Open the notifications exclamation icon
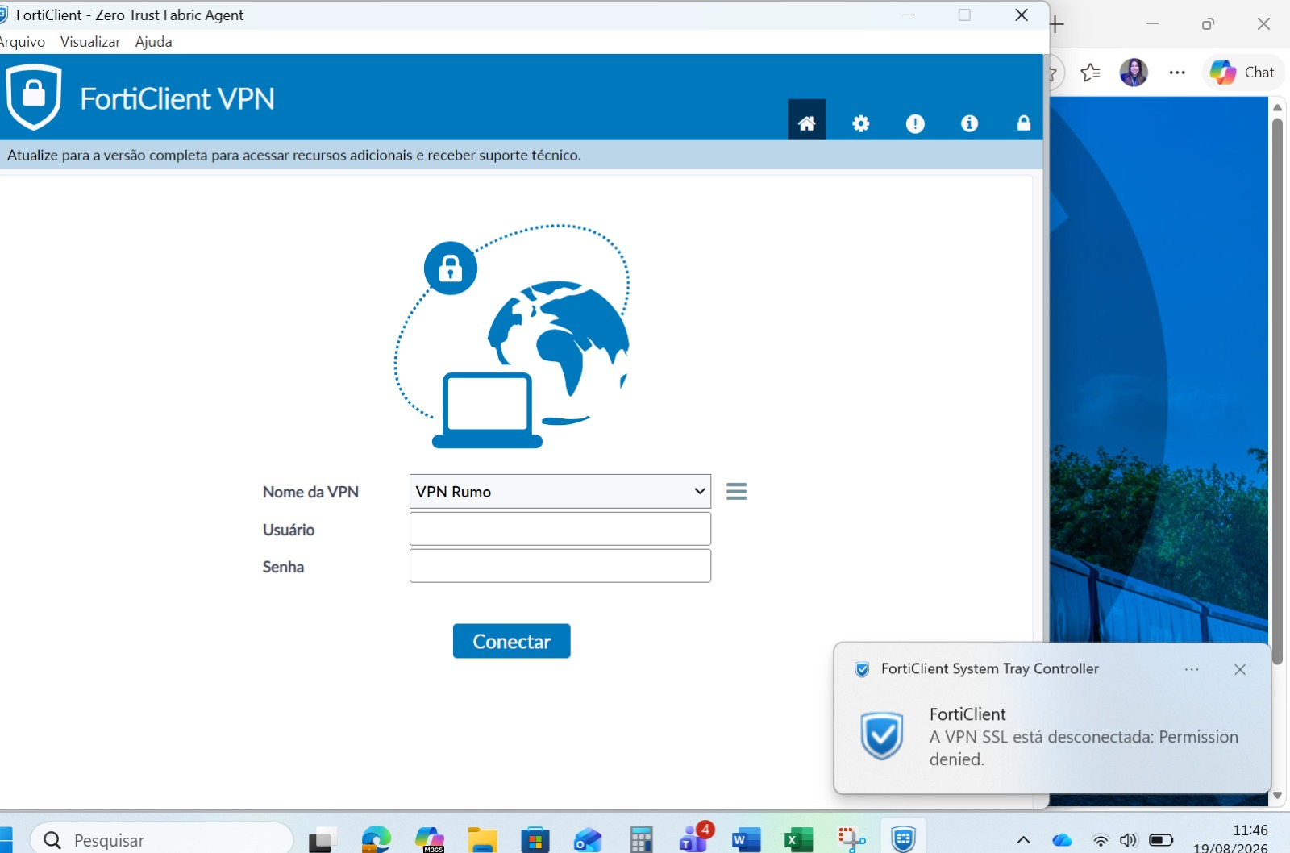This screenshot has height=853, width=1290. click(x=915, y=123)
